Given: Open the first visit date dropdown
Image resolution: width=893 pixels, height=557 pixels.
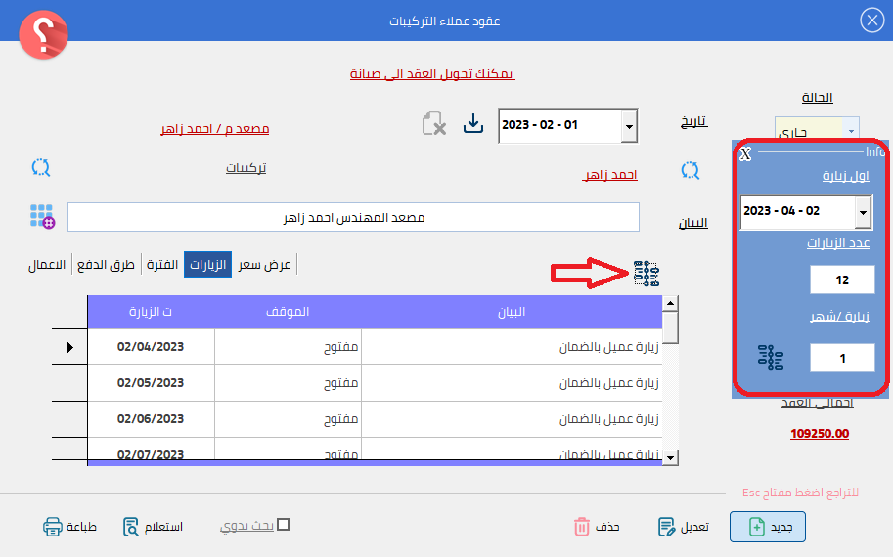Looking at the screenshot, I should coord(863,211).
